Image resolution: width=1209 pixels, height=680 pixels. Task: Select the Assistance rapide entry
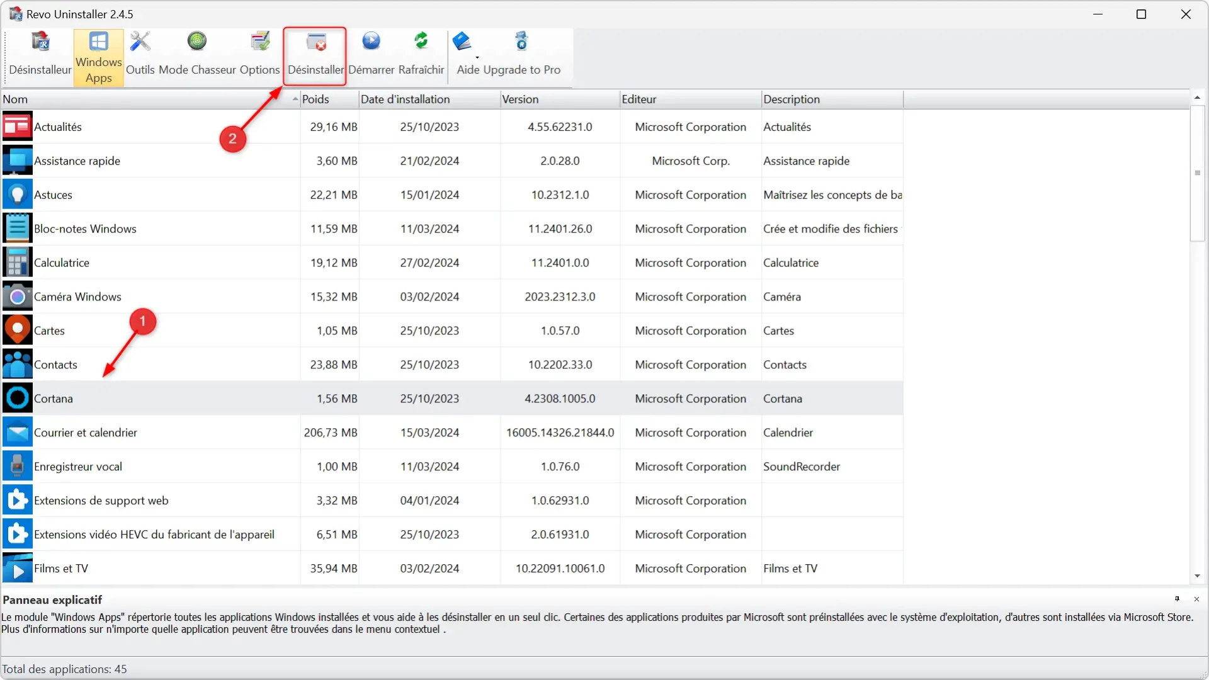click(77, 161)
